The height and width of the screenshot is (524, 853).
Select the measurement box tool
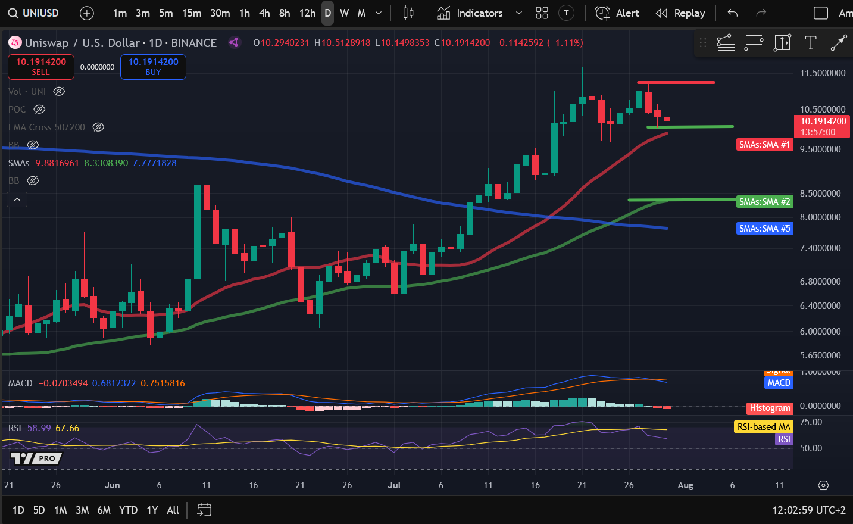[782, 43]
